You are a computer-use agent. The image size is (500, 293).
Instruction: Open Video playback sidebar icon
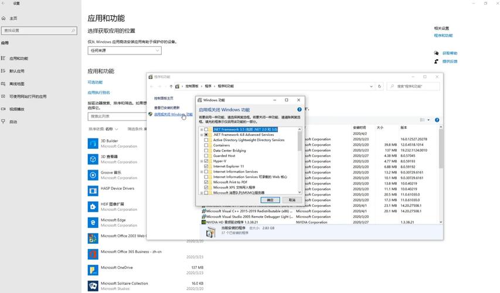3,109
